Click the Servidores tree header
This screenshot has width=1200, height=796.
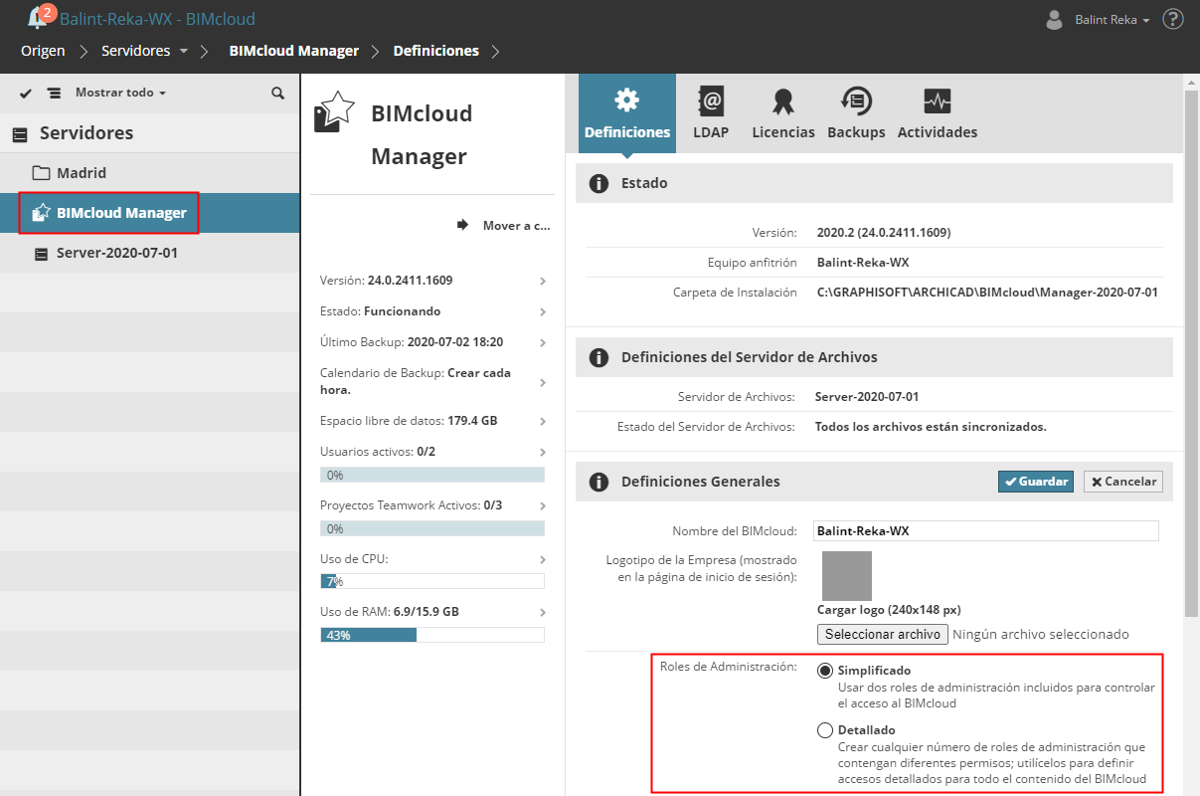(149, 133)
